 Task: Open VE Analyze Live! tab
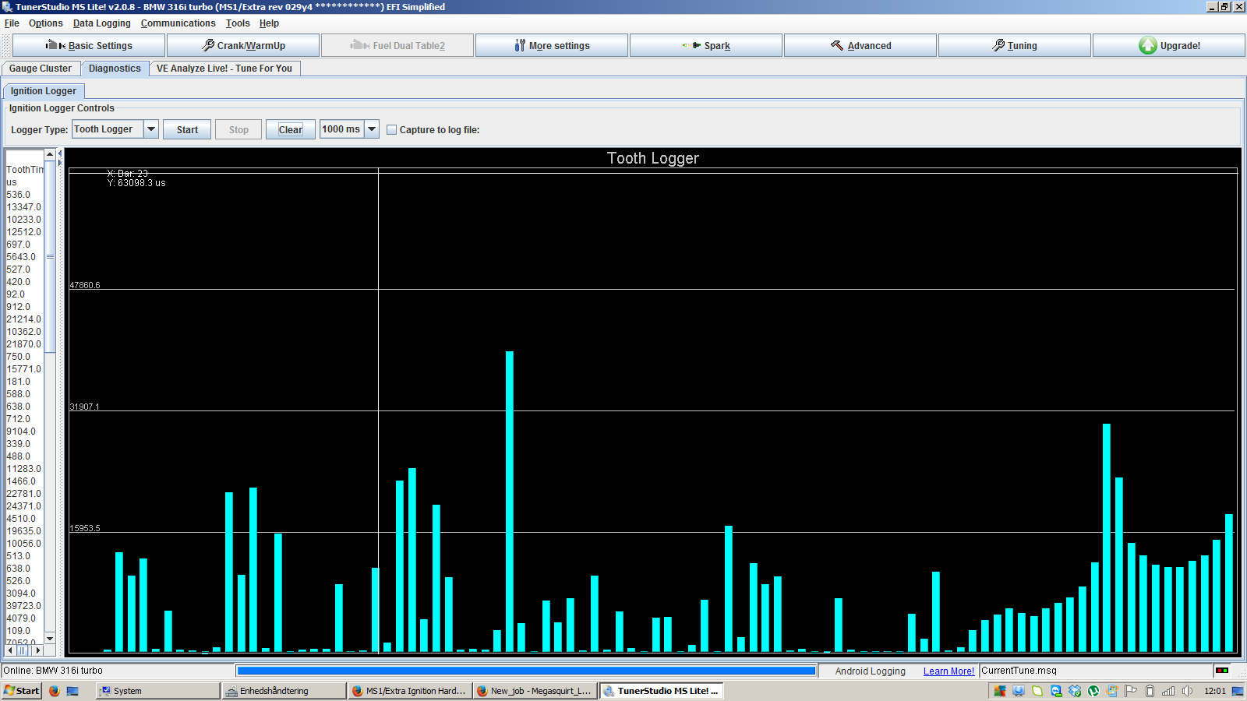224,69
